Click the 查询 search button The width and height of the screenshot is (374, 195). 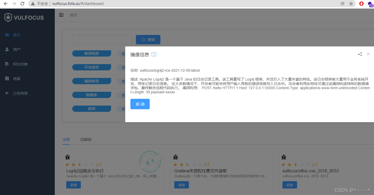tap(148, 40)
